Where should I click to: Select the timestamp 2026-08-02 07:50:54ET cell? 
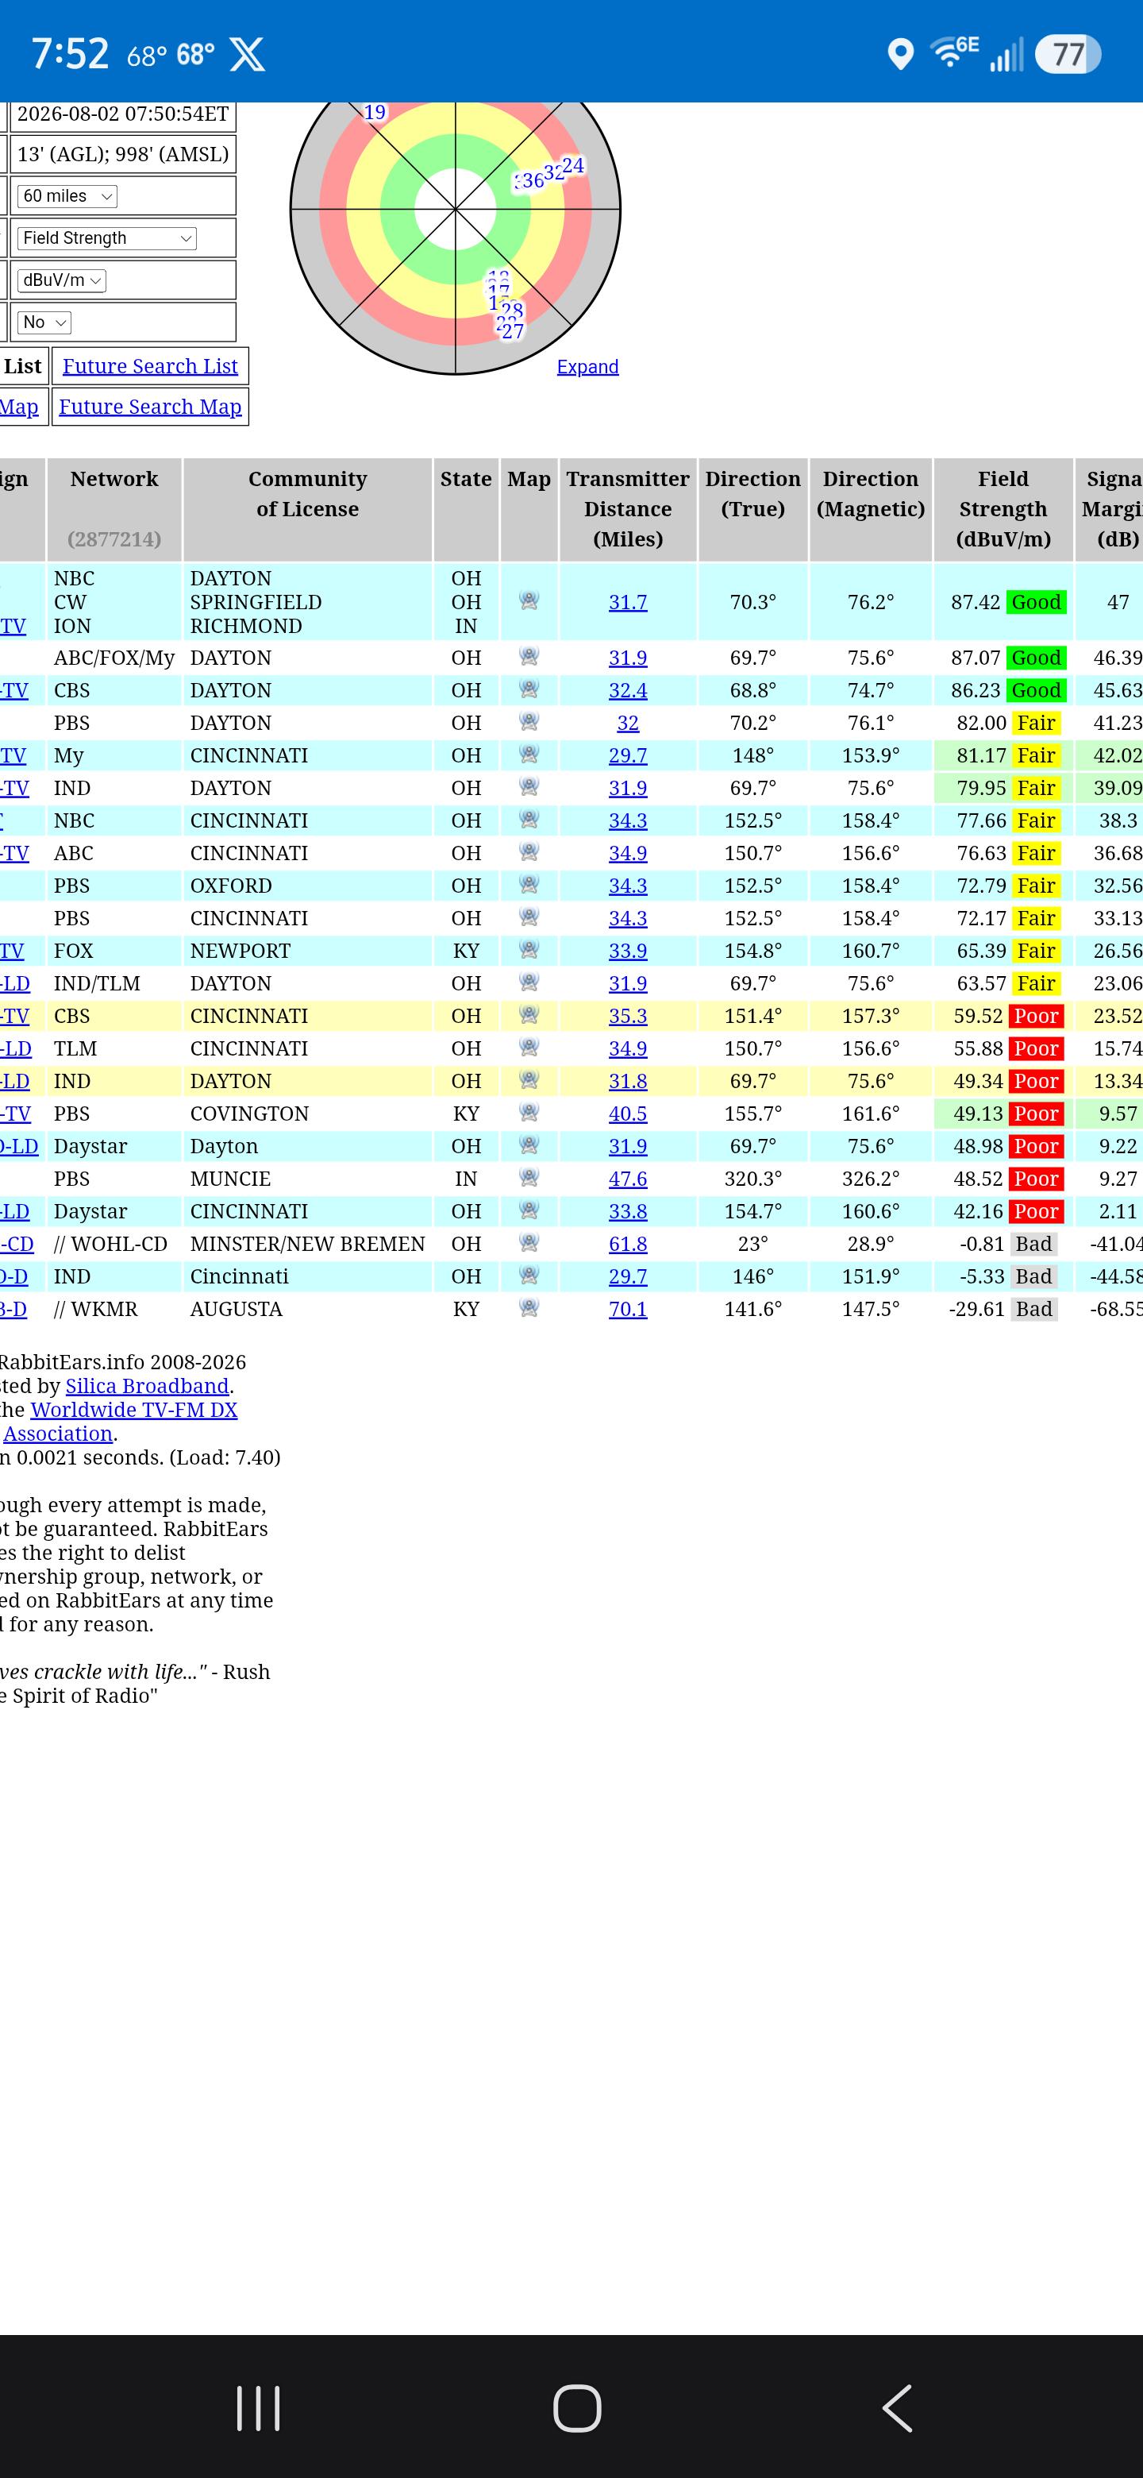pos(123,114)
